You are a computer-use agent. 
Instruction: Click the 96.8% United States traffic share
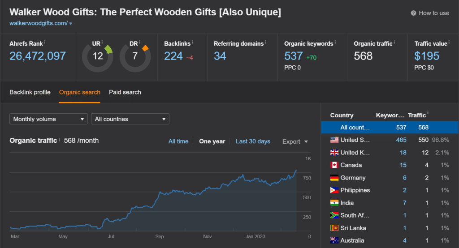pos(441,140)
